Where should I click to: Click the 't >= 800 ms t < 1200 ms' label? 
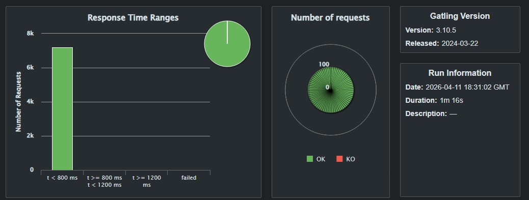point(104,181)
